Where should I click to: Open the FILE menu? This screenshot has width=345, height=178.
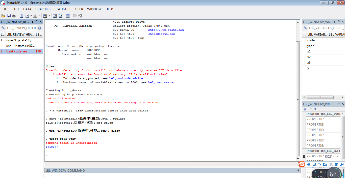tap(5, 9)
